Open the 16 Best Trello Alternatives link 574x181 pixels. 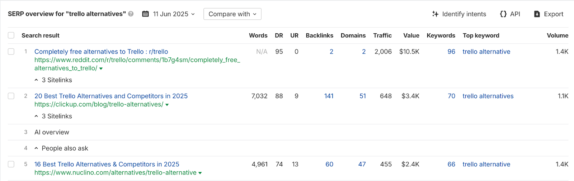(x=107, y=164)
